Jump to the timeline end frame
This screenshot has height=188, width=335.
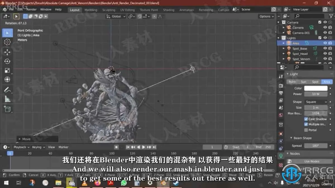(x=154, y=147)
